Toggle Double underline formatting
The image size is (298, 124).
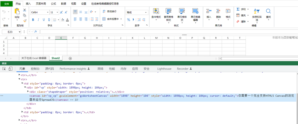pos(49,20)
